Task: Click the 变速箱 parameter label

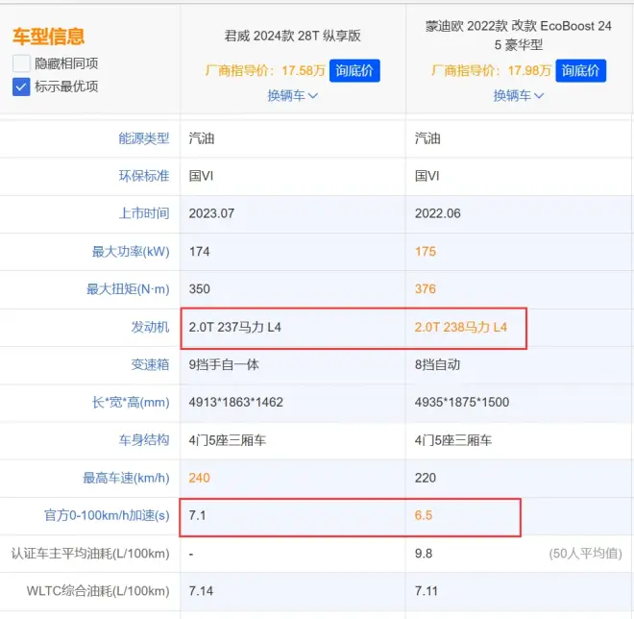Action: tap(150, 365)
